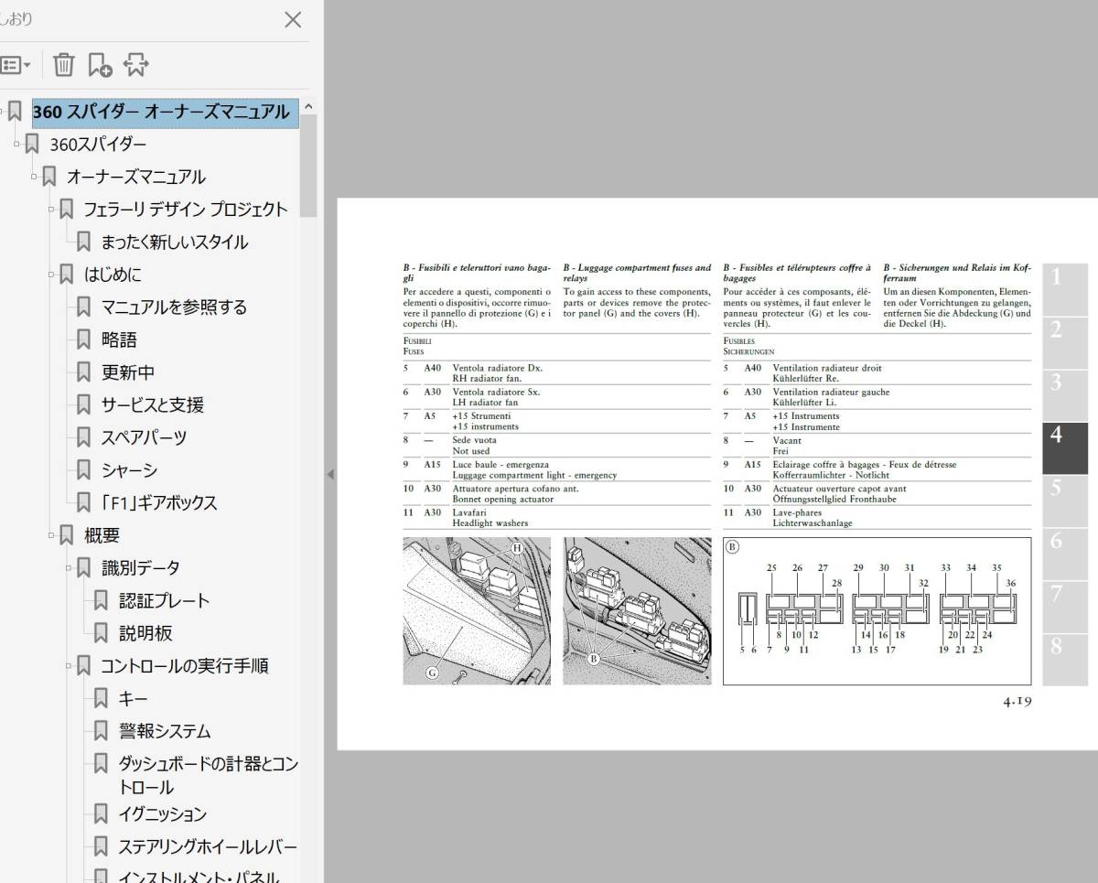This screenshot has width=1098, height=883.
Task: Go to シャーシ bookmark
Action: [x=129, y=470]
